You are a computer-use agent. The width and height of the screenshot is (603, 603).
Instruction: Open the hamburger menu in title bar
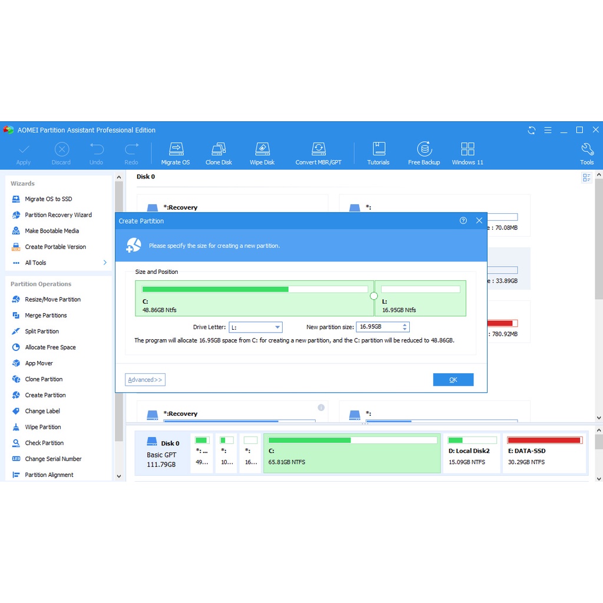point(548,130)
